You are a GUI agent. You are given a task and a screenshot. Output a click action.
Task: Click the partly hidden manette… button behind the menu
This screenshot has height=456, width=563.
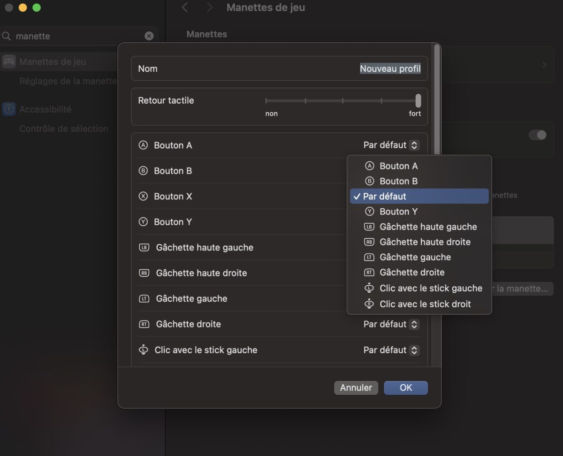[522, 289]
